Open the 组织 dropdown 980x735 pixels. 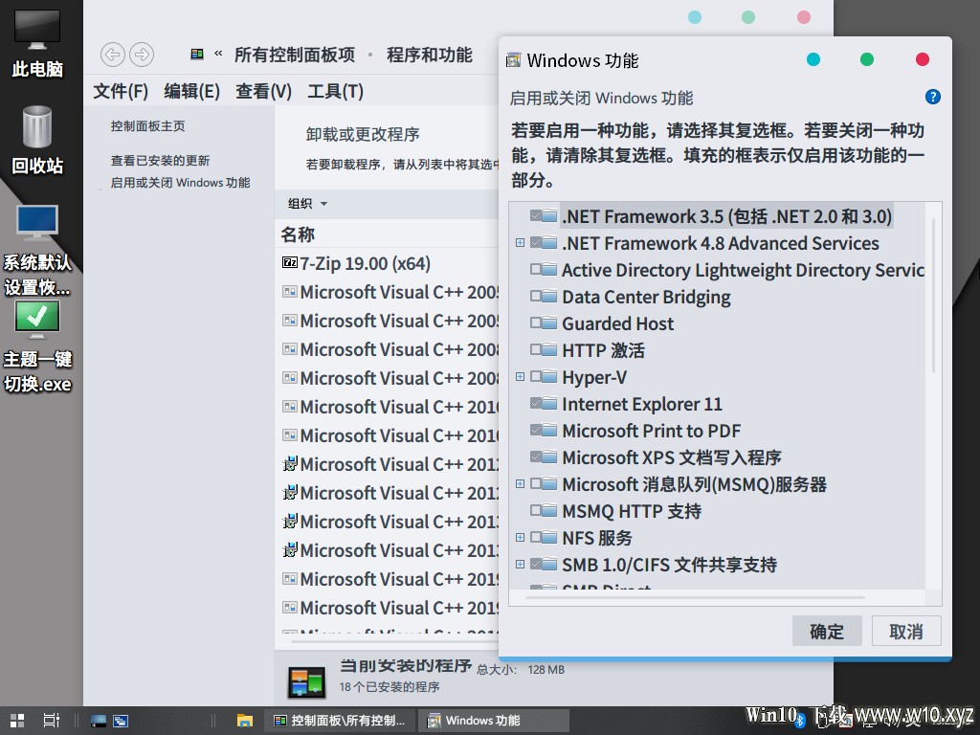click(x=307, y=204)
